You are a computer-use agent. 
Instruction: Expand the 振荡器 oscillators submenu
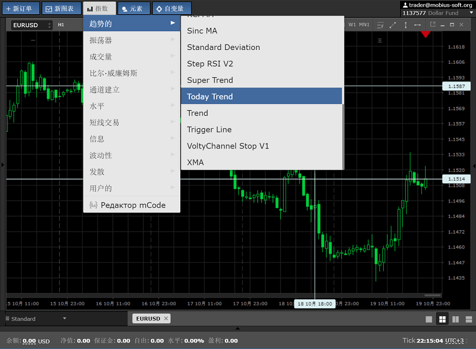coord(132,40)
